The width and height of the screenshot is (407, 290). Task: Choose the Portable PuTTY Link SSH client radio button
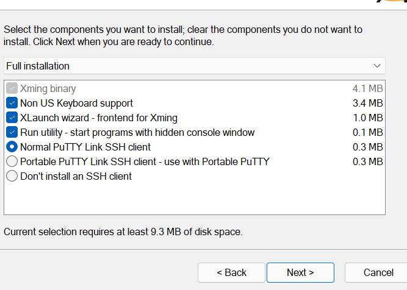pos(12,161)
